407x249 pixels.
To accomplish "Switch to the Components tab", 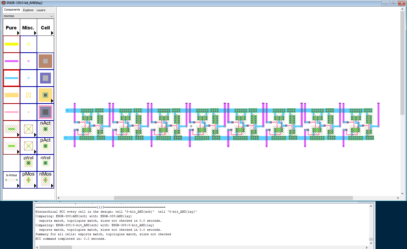I will pos(12,10).
